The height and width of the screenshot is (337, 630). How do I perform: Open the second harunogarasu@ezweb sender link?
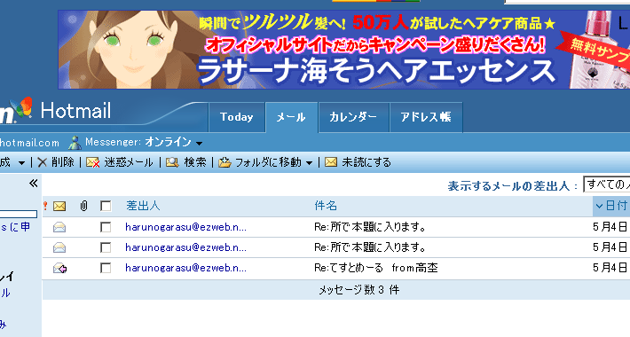[x=186, y=247]
